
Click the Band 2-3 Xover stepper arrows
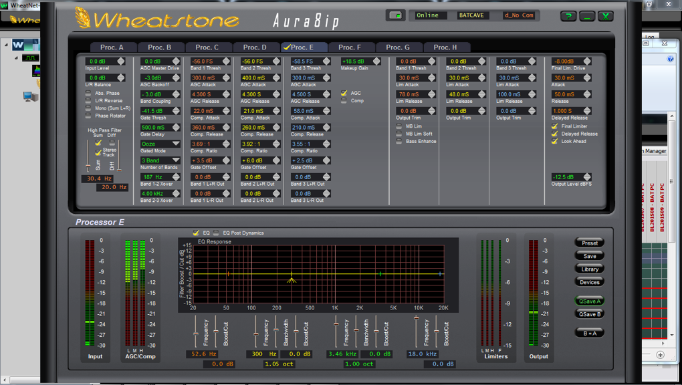point(176,194)
